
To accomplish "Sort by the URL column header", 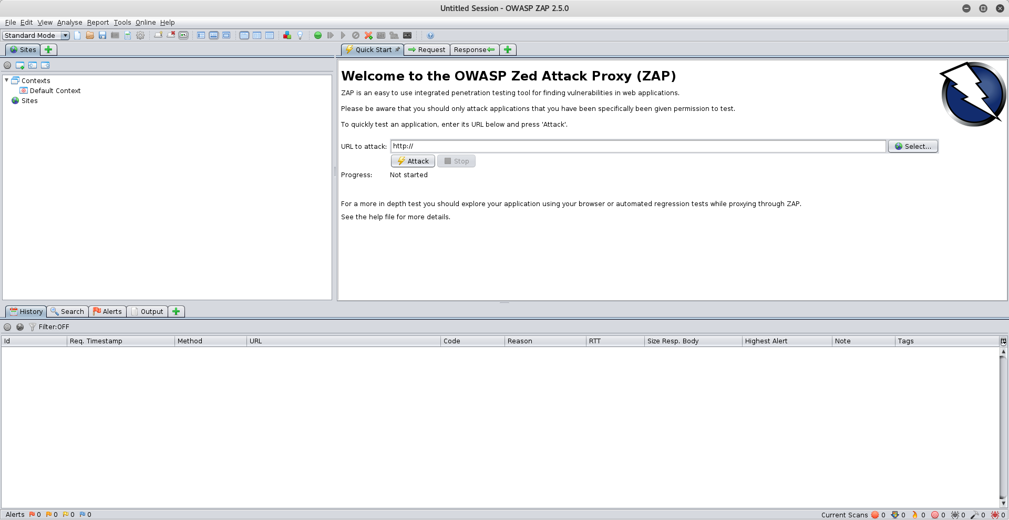I will 344,341.
